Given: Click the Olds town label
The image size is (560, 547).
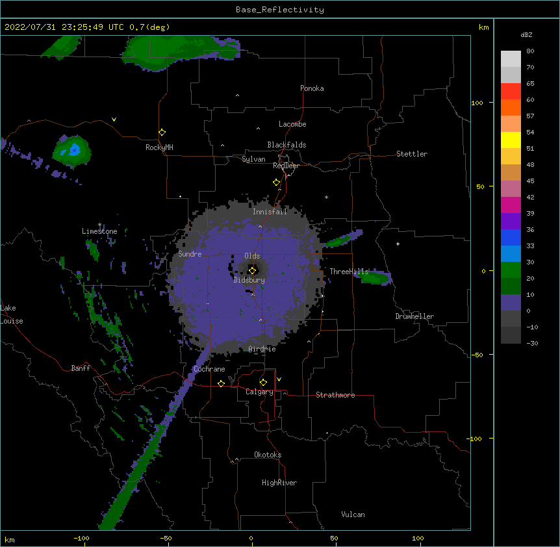Looking at the screenshot, I should coord(252,256).
